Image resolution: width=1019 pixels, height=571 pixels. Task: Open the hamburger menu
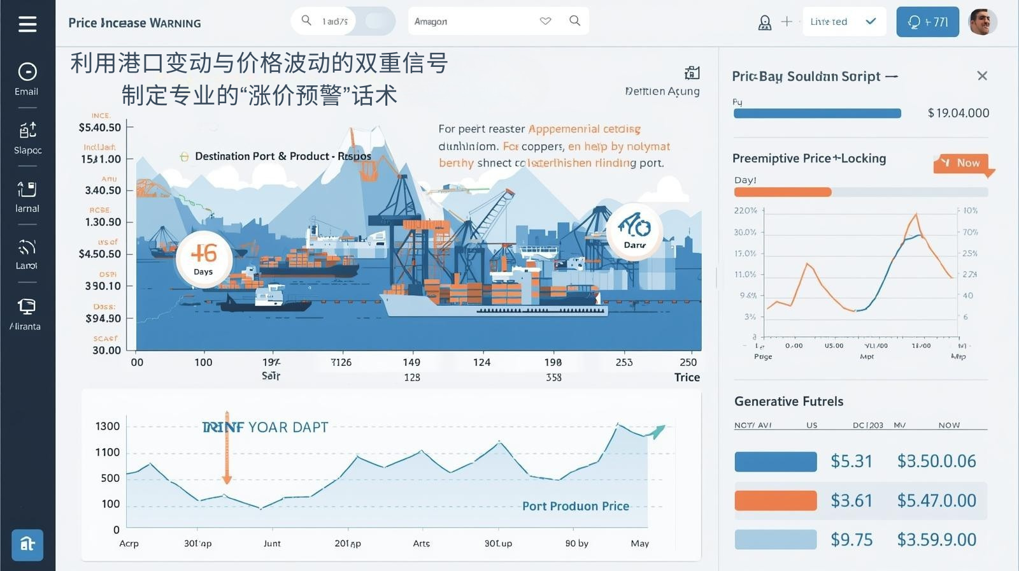(27, 24)
